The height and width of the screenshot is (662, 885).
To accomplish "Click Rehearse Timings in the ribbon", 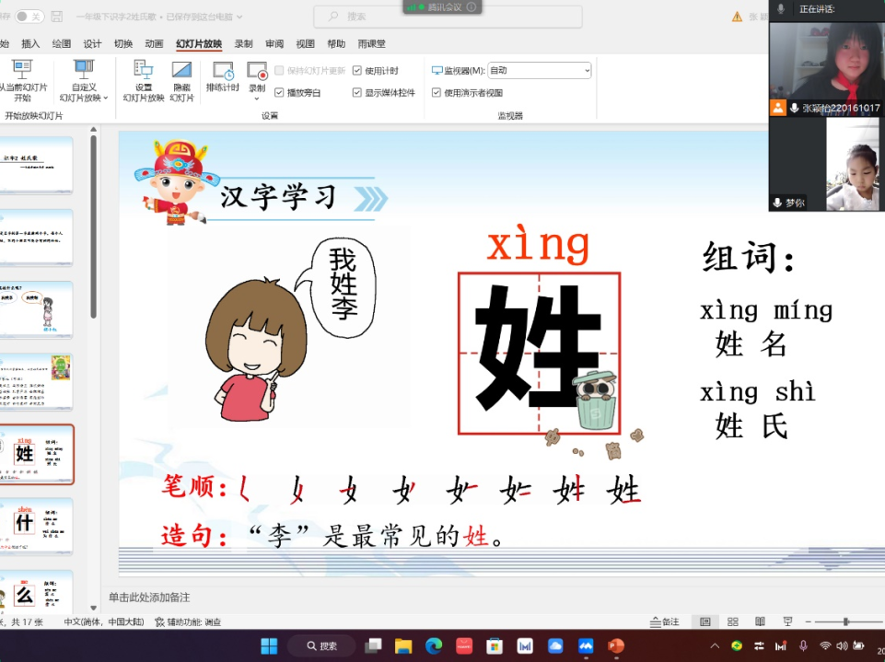I will [x=223, y=76].
